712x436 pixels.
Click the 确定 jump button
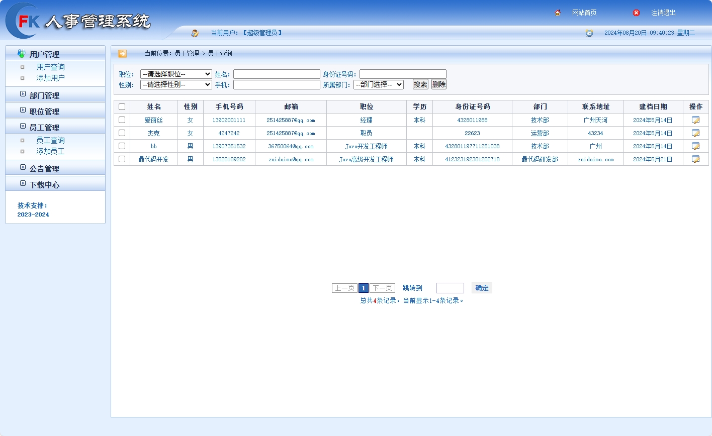[482, 288]
